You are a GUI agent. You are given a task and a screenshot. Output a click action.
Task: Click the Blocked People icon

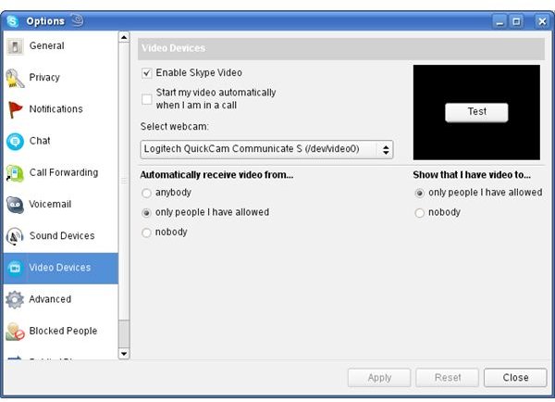click(15, 331)
